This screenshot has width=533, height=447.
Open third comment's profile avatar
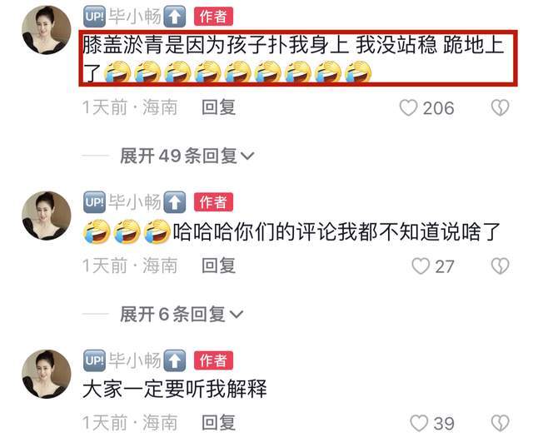[x=47, y=374]
